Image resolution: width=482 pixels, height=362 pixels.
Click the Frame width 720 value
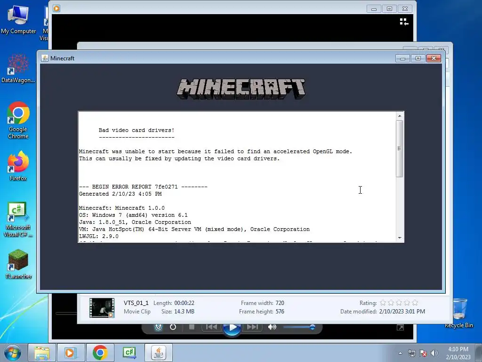[280, 303]
